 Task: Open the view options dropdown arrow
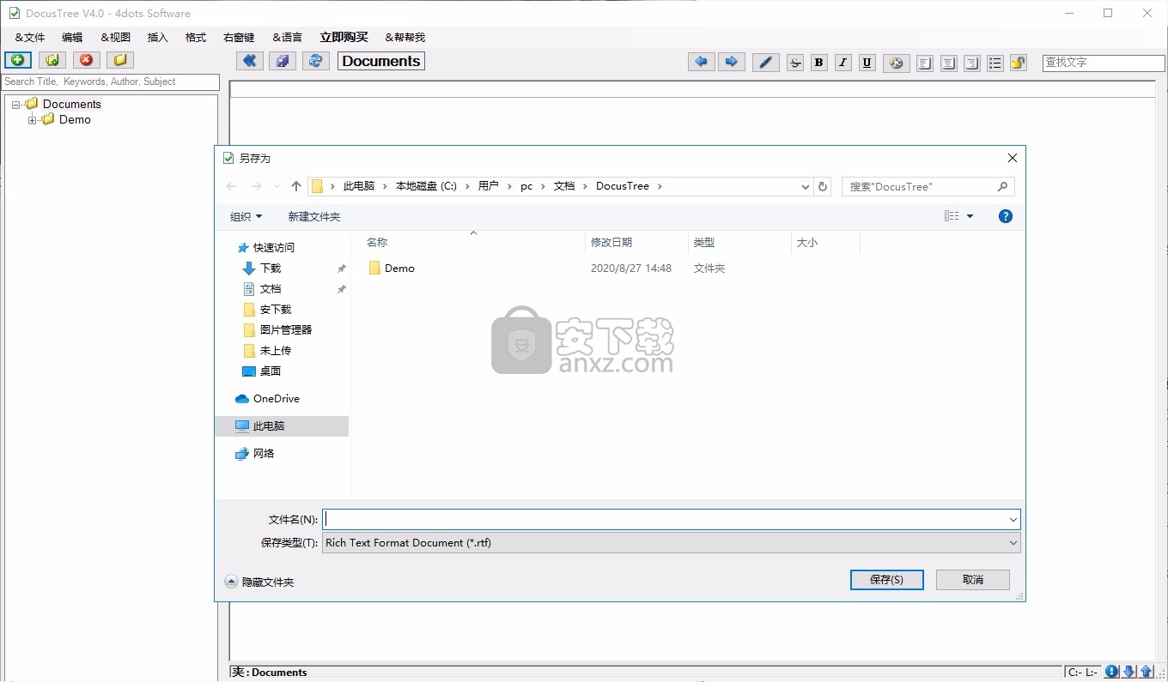[970, 216]
